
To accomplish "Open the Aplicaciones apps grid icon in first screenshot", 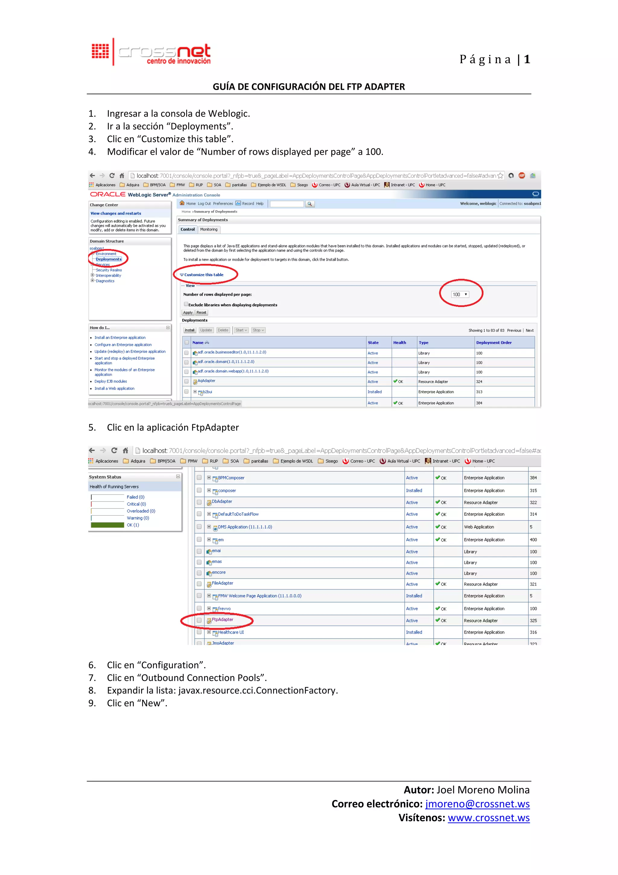I will (x=91, y=185).
